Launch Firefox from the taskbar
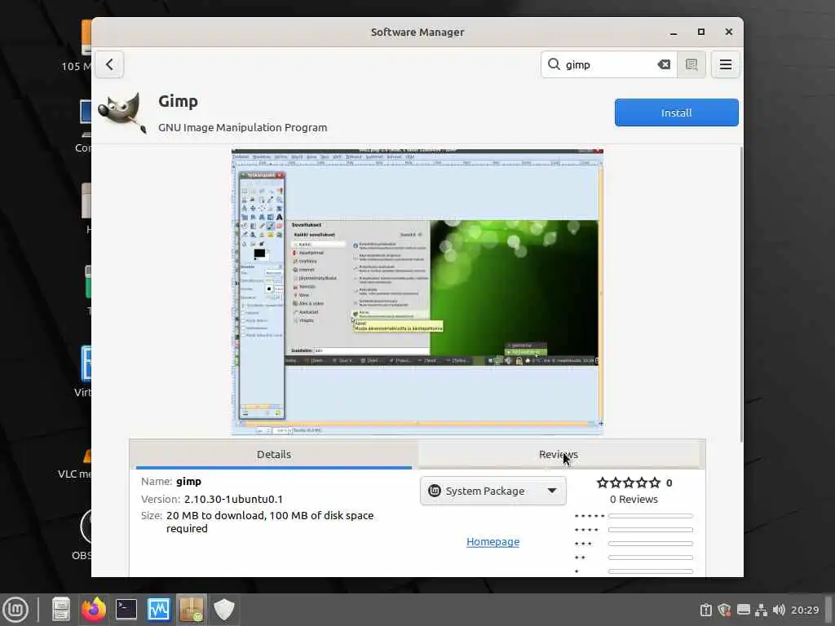 point(94,609)
